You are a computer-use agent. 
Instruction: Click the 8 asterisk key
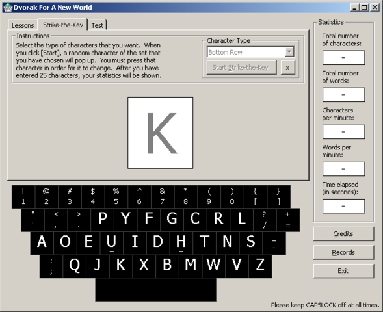[x=186, y=197]
